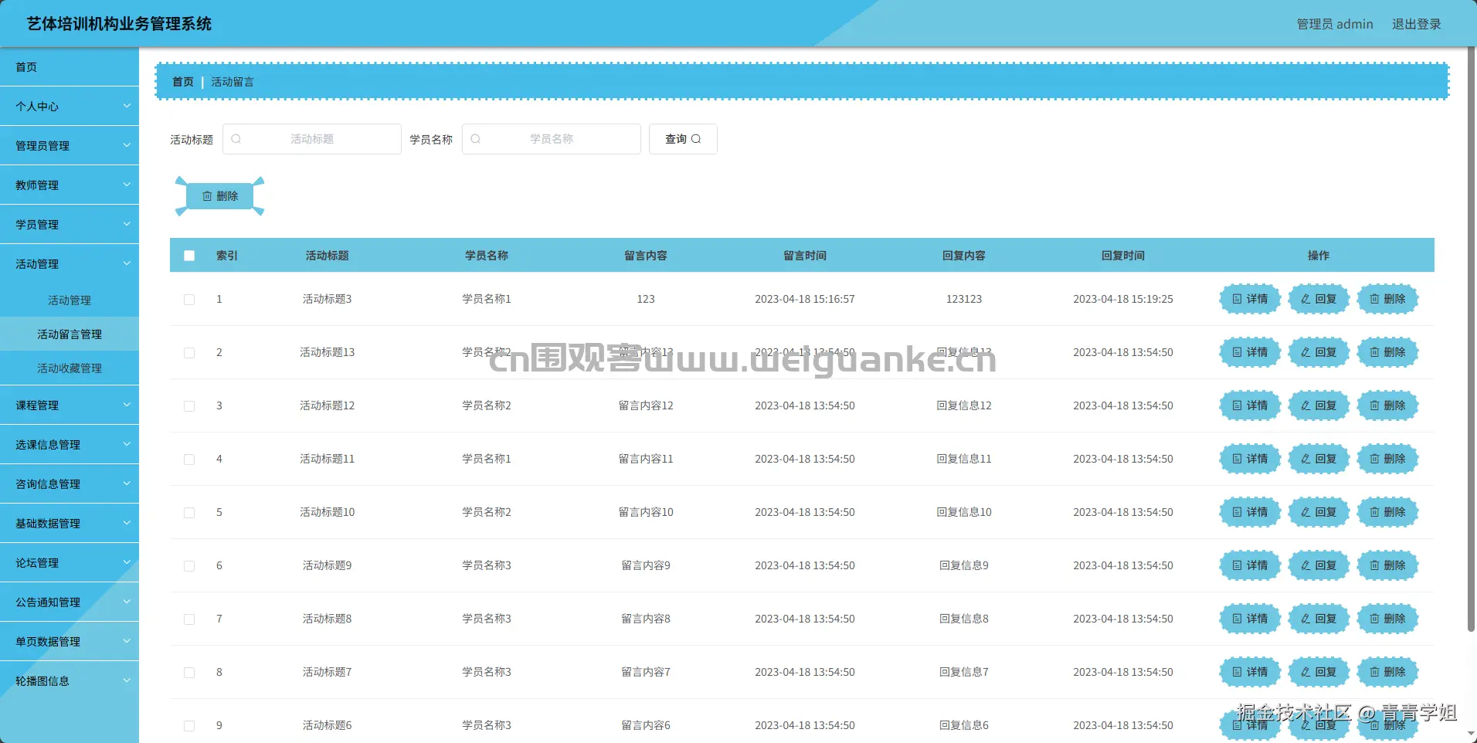Viewport: 1477px width, 743px height.
Task: Click the 回复内容 cell reading 123123
Action: coord(964,299)
